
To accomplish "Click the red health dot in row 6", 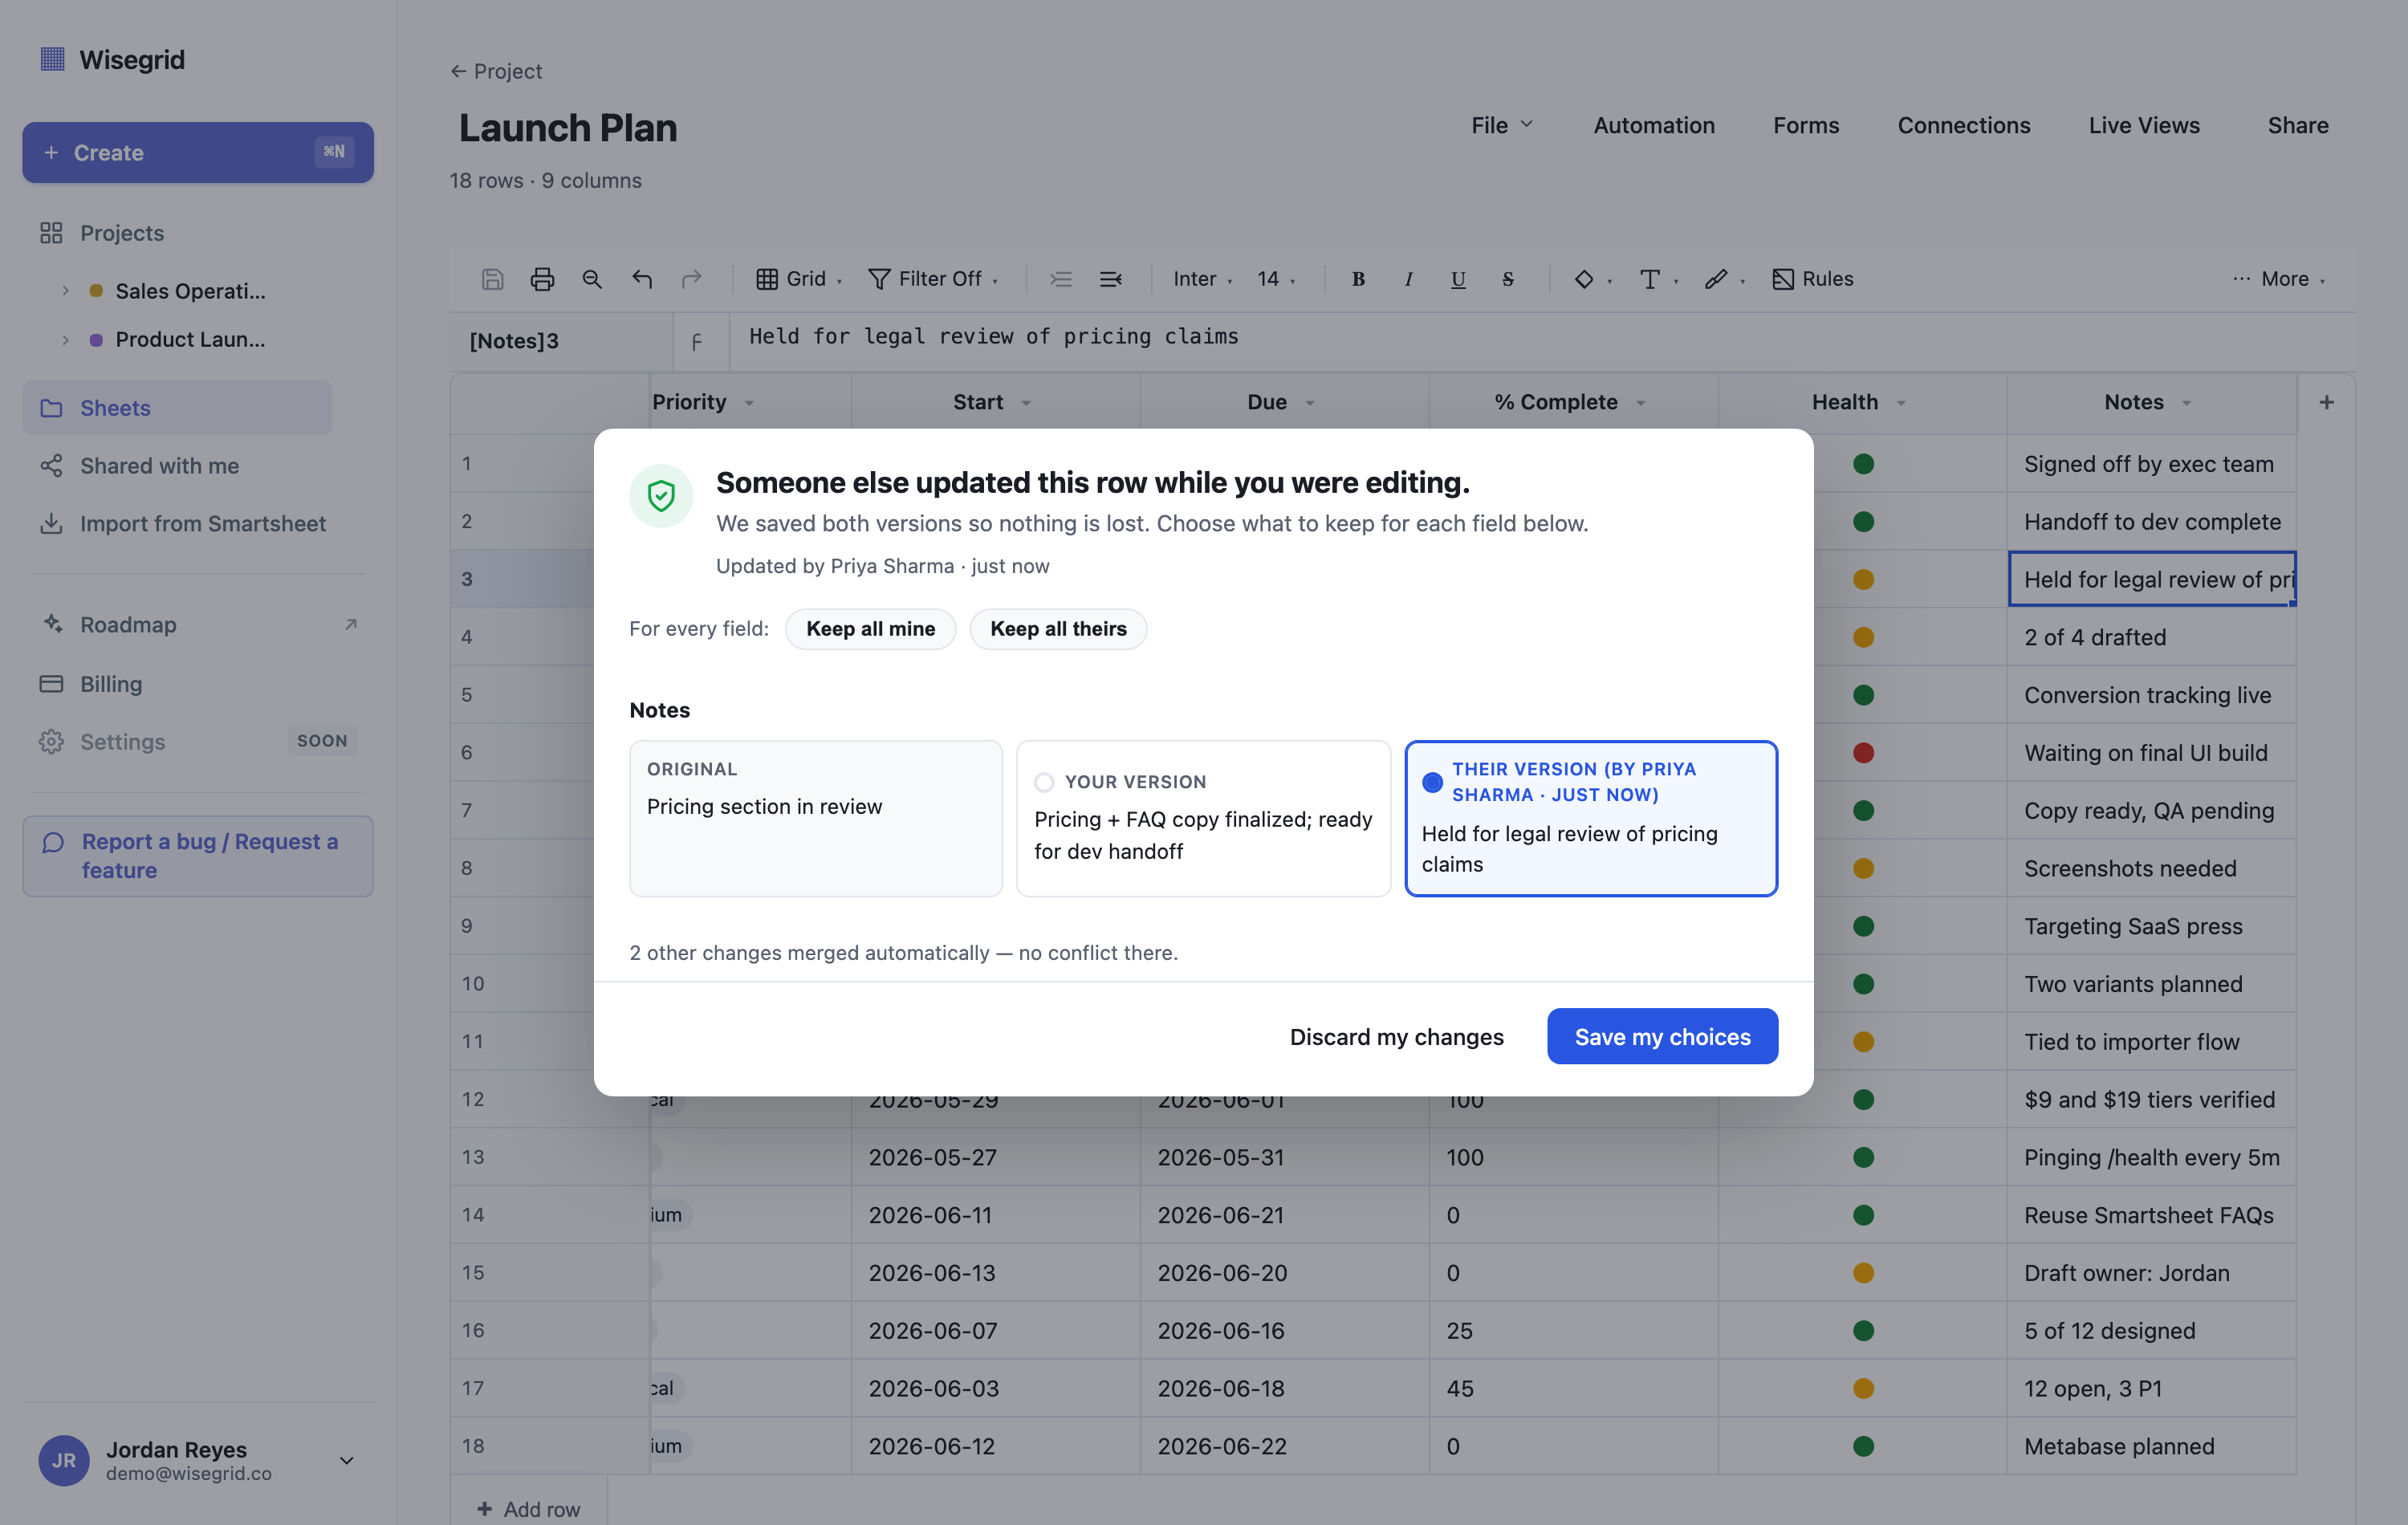I will click(1863, 753).
